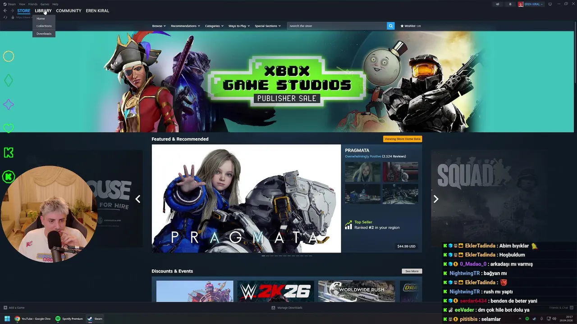
Task: Click the Manage Downloads icon
Action: click(273, 308)
